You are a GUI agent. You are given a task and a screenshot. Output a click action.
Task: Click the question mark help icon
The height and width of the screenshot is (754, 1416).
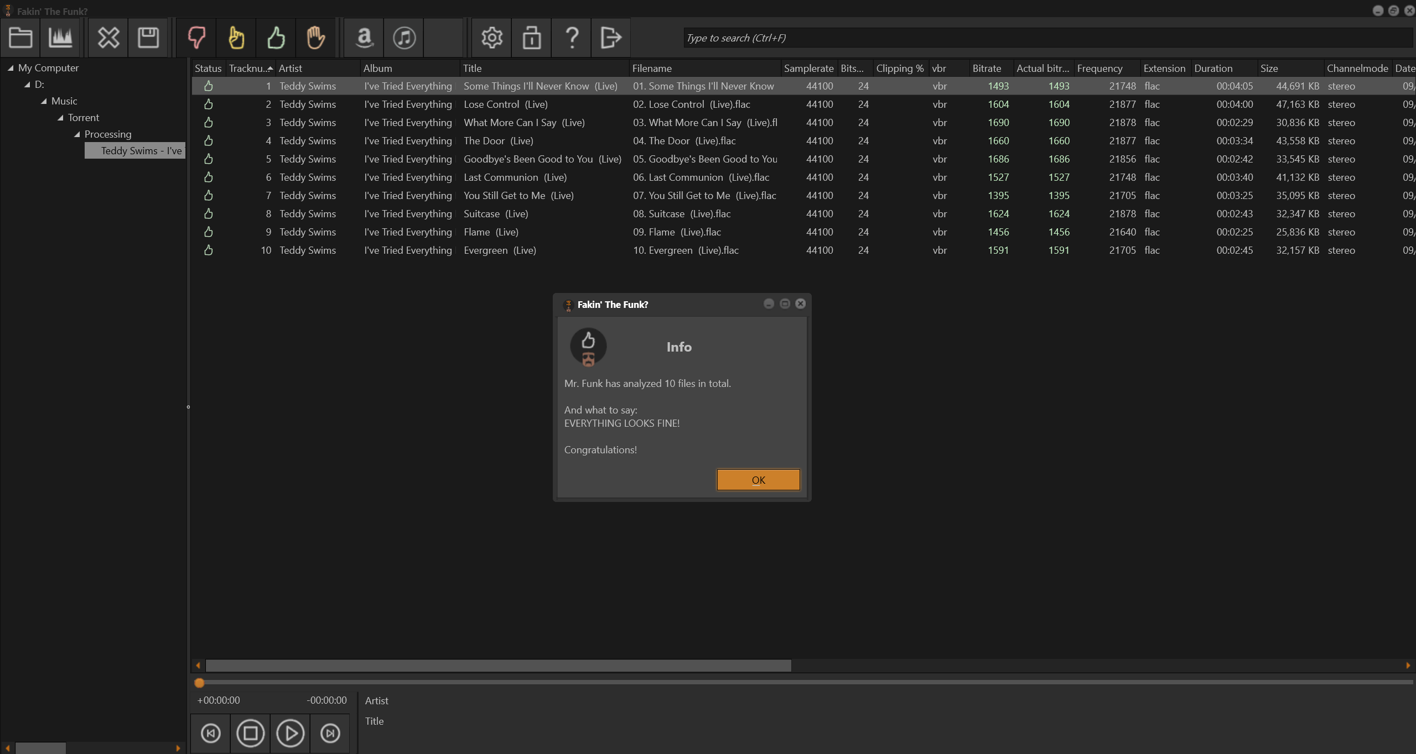pyautogui.click(x=572, y=38)
